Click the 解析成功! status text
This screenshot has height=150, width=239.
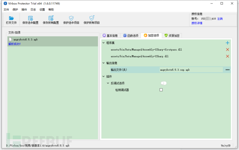coord(15,44)
